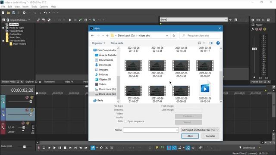Viewport: 276px width, 155px height.
Task: Open project Properties gear icon
Action: pos(24,13)
